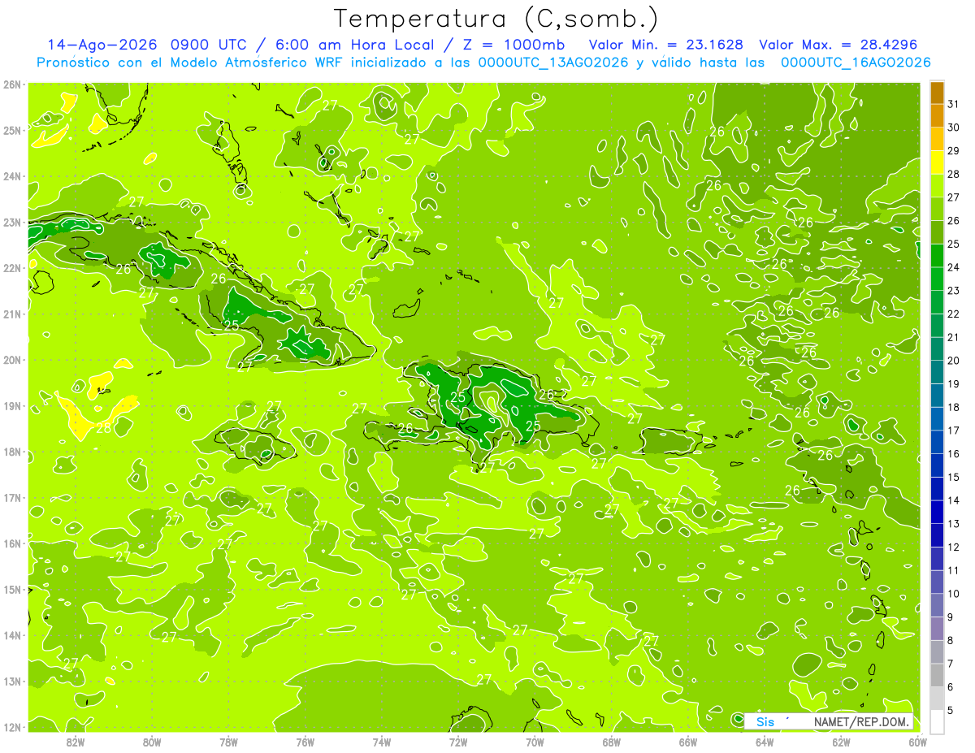
Task: Click the colorbar value label 31
Action: tap(954, 104)
